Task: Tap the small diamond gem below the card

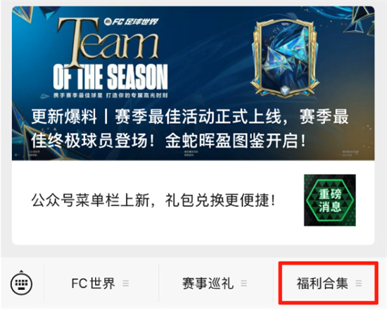Action: [x=285, y=90]
